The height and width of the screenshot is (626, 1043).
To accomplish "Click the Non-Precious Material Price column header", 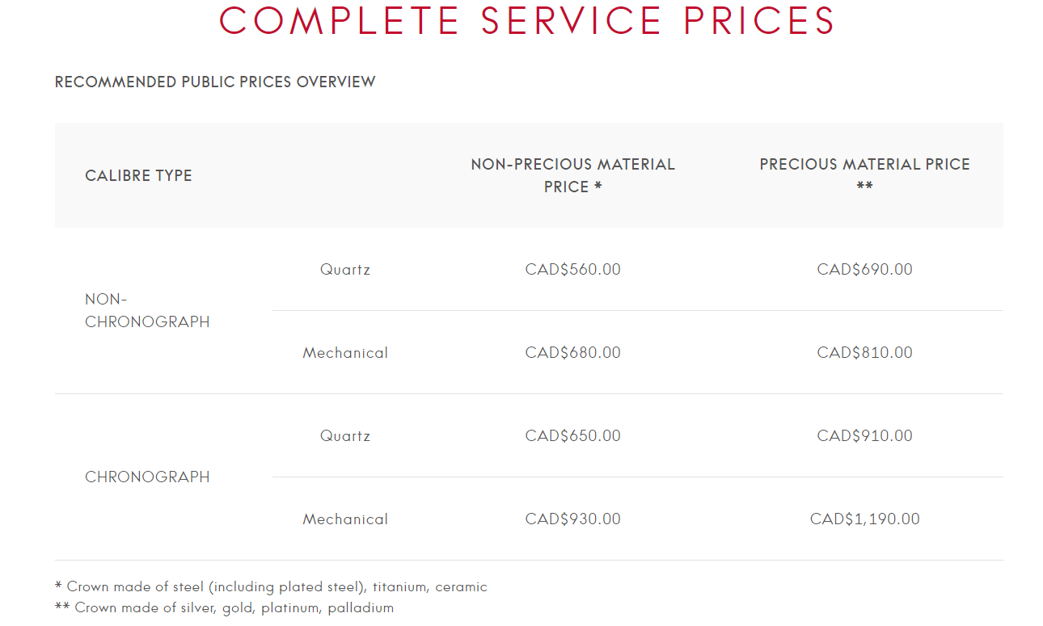I will click(x=572, y=175).
